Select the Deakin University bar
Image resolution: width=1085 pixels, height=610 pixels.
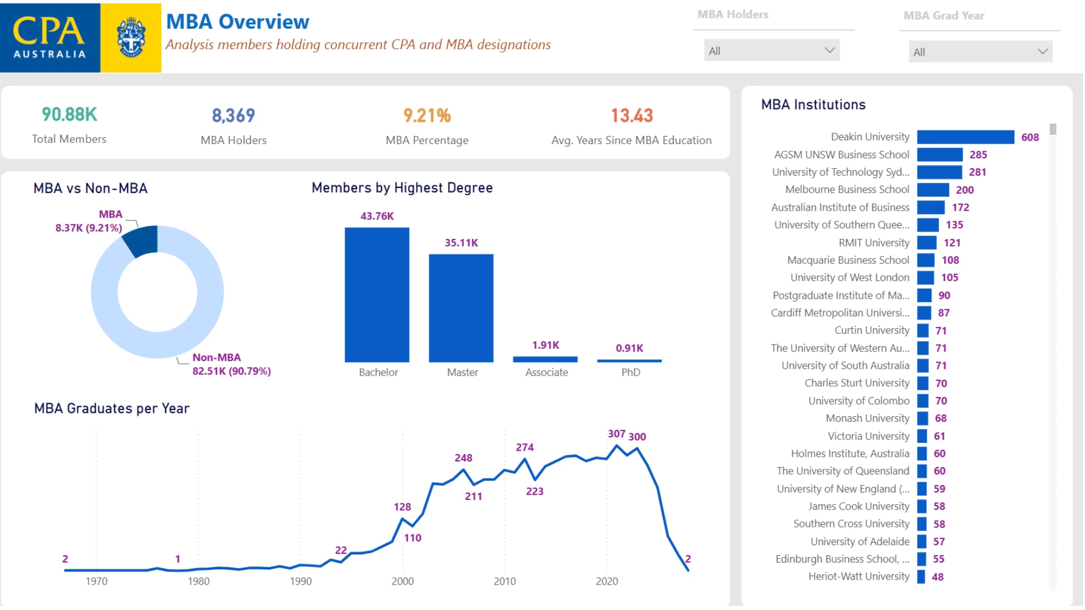click(x=965, y=137)
